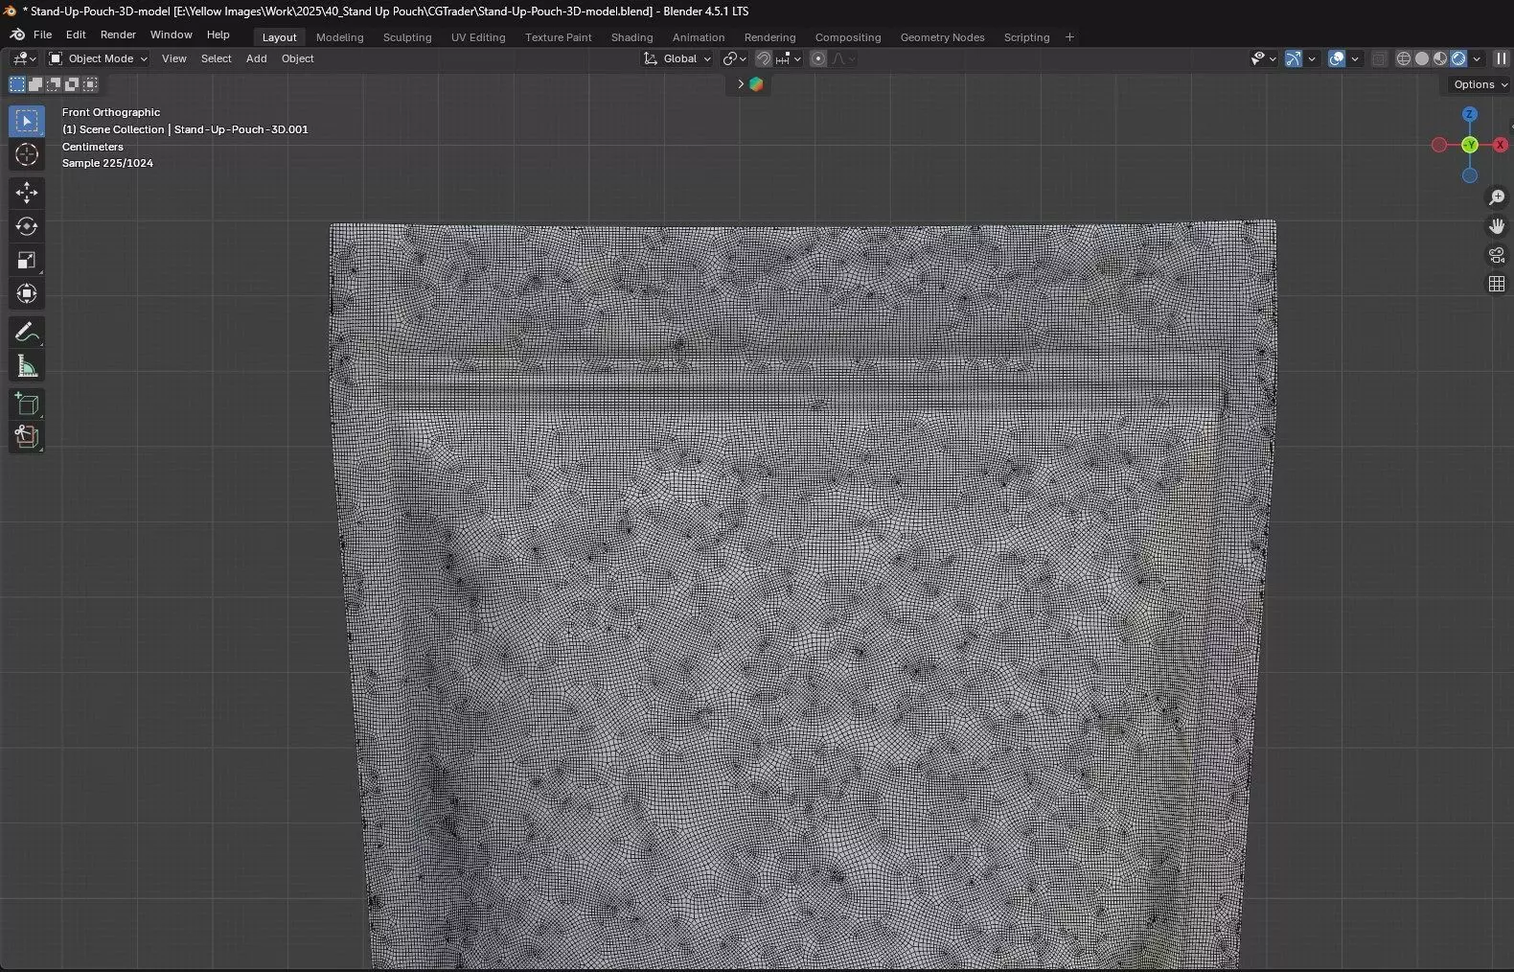Activate the 3D Cursor tool
The width and height of the screenshot is (1514, 972).
[27, 154]
